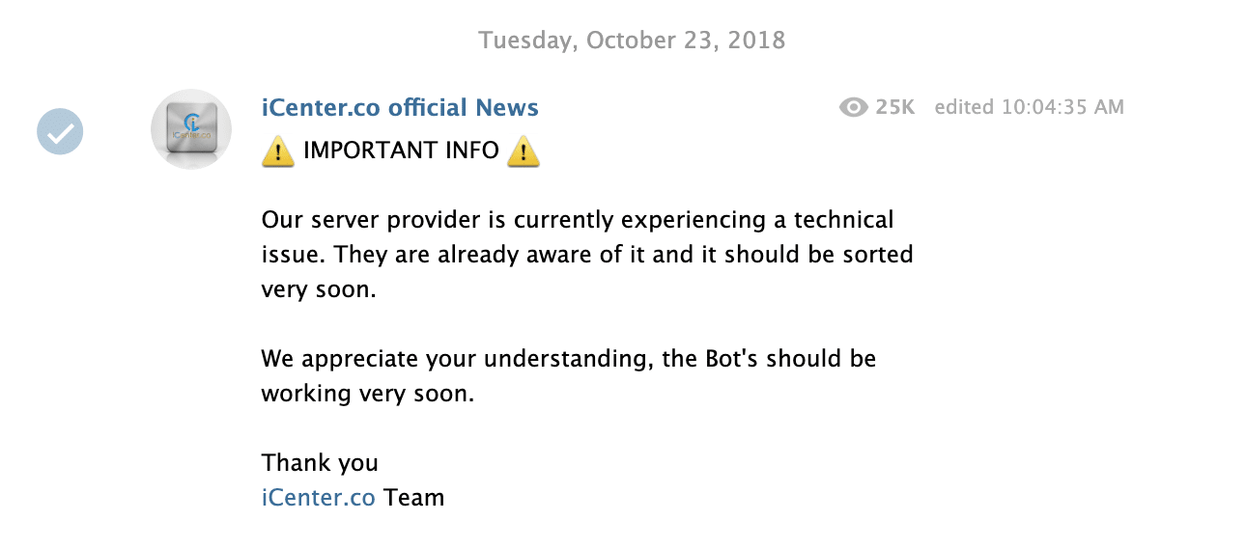Image resolution: width=1246 pixels, height=548 pixels.
Task: Click the IMPORTANT INFO heading text
Action: tap(401, 151)
